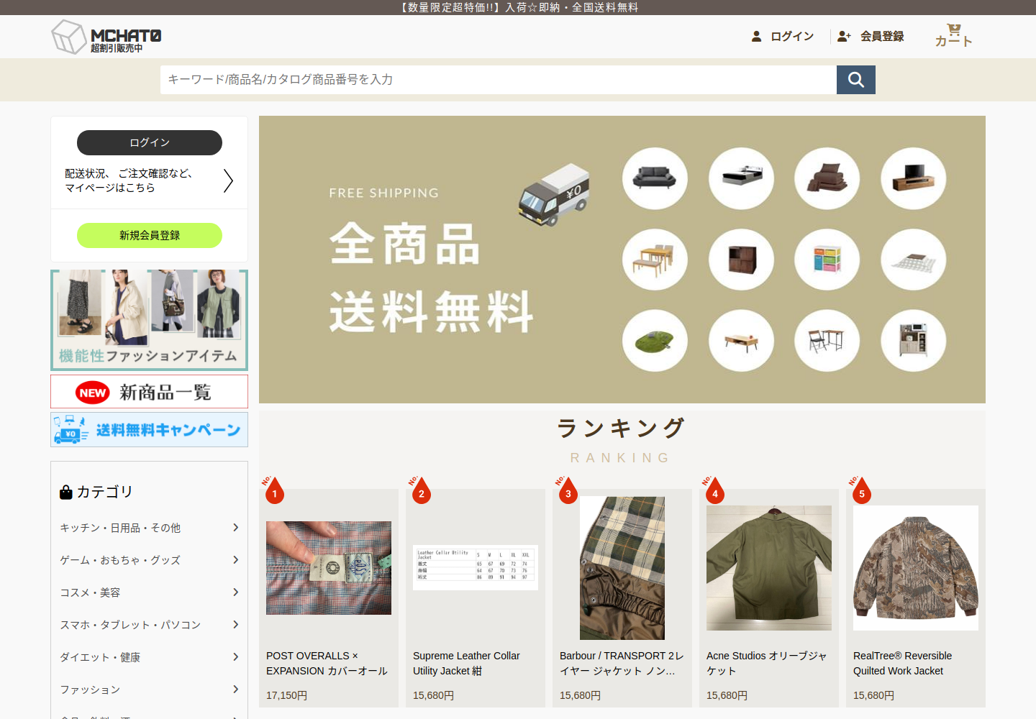This screenshot has width=1036, height=719.
Task: Open コスメ・美容 category
Action: pyautogui.click(x=90, y=592)
